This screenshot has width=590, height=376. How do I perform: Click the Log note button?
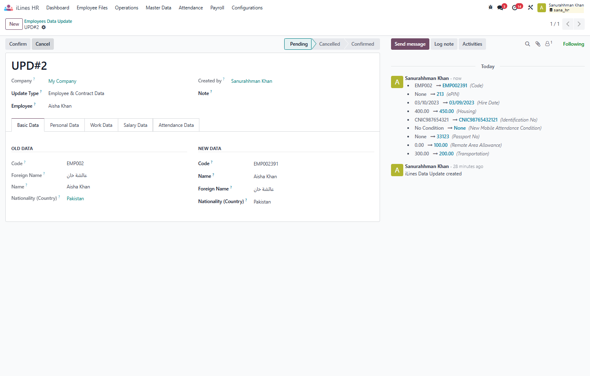(x=444, y=44)
